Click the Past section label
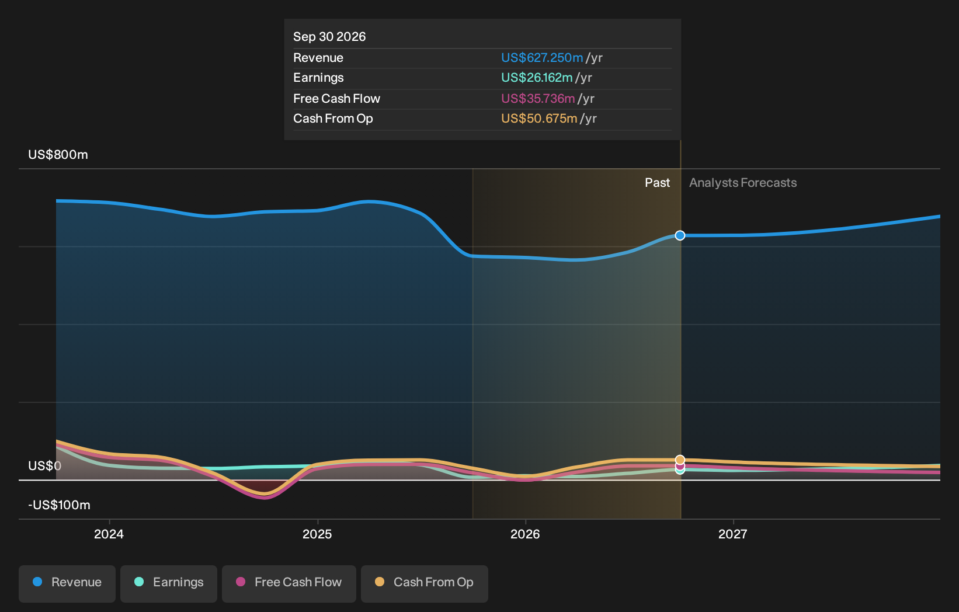 pyautogui.click(x=657, y=183)
